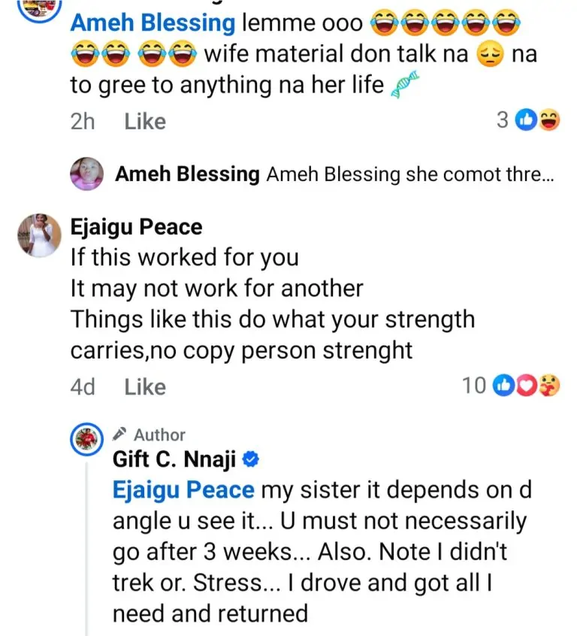Tap the small avatar on Ameh Blessing's reply

(86, 174)
